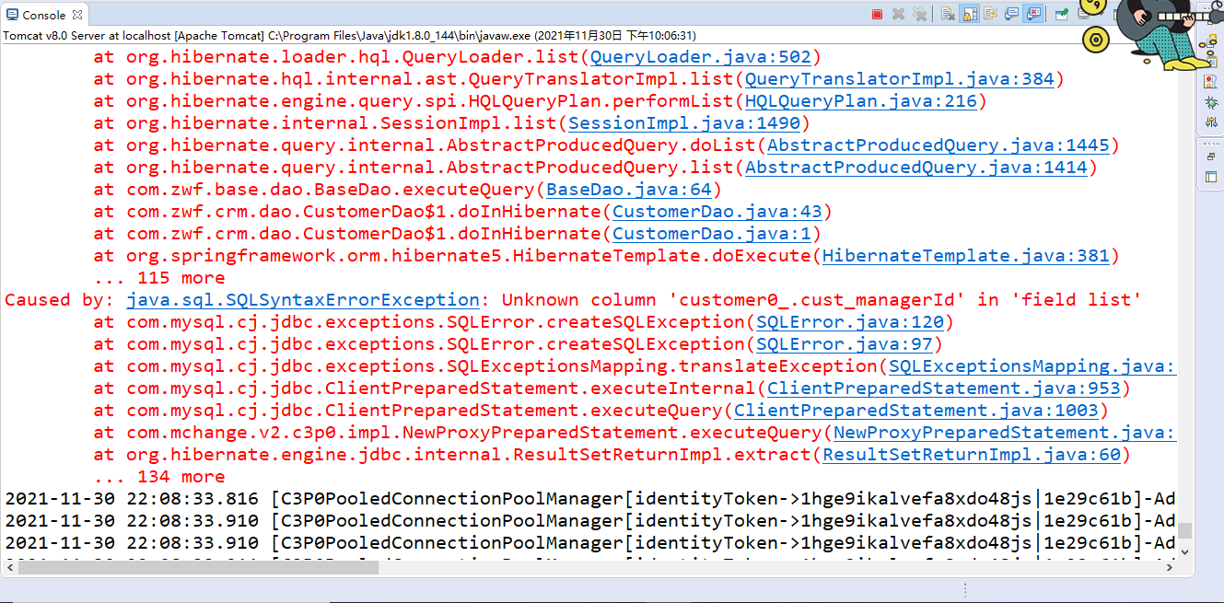Click the horizontal scrollbar left arrow

(x=9, y=567)
